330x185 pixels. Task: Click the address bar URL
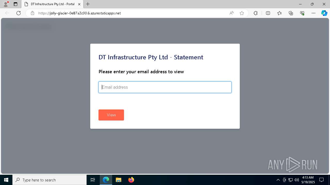[79, 13]
